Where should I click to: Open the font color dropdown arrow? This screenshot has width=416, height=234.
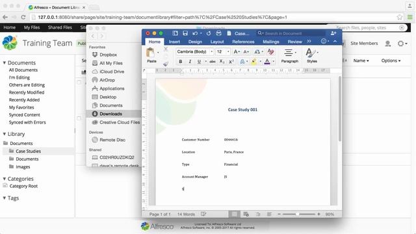click(x=273, y=62)
